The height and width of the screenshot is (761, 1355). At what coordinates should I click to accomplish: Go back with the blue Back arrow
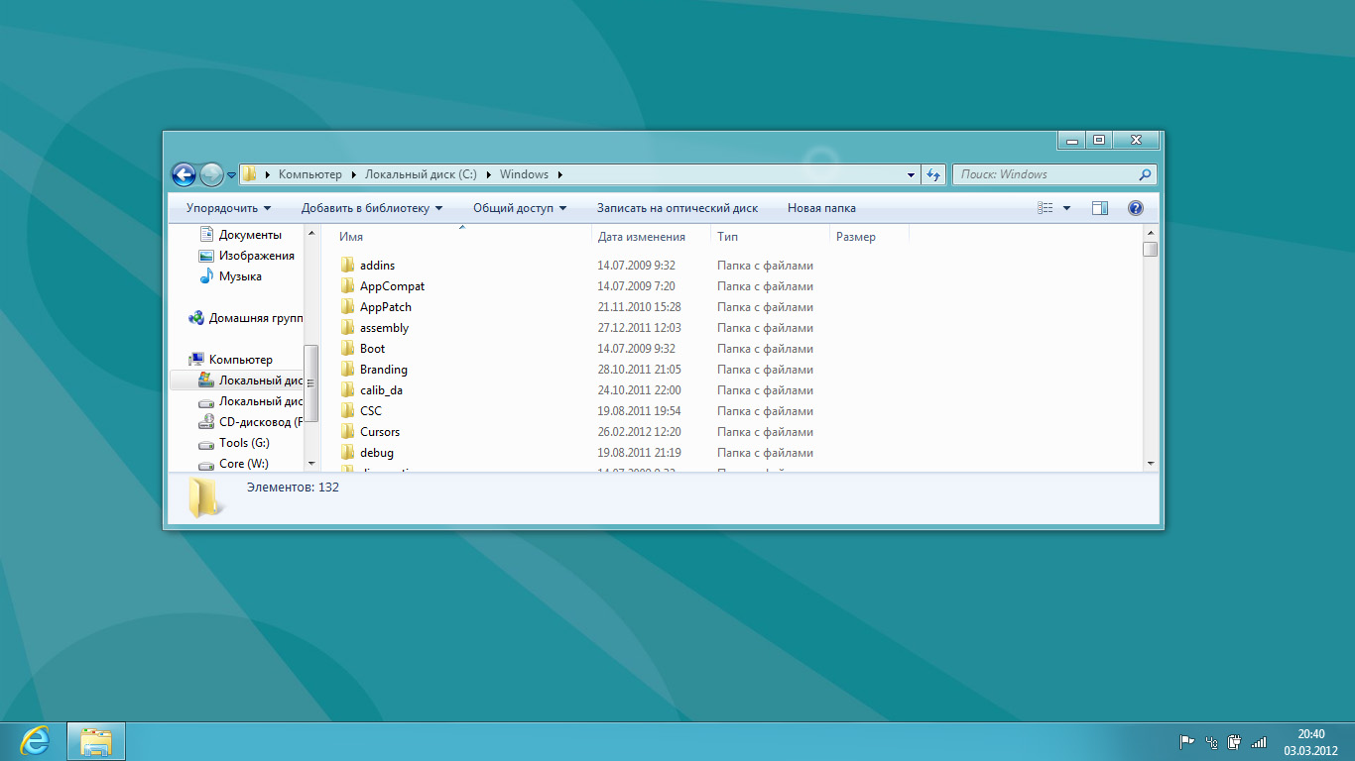(184, 174)
